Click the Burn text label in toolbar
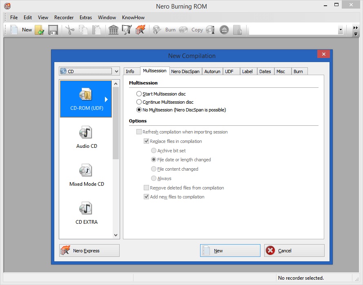 click(x=170, y=30)
